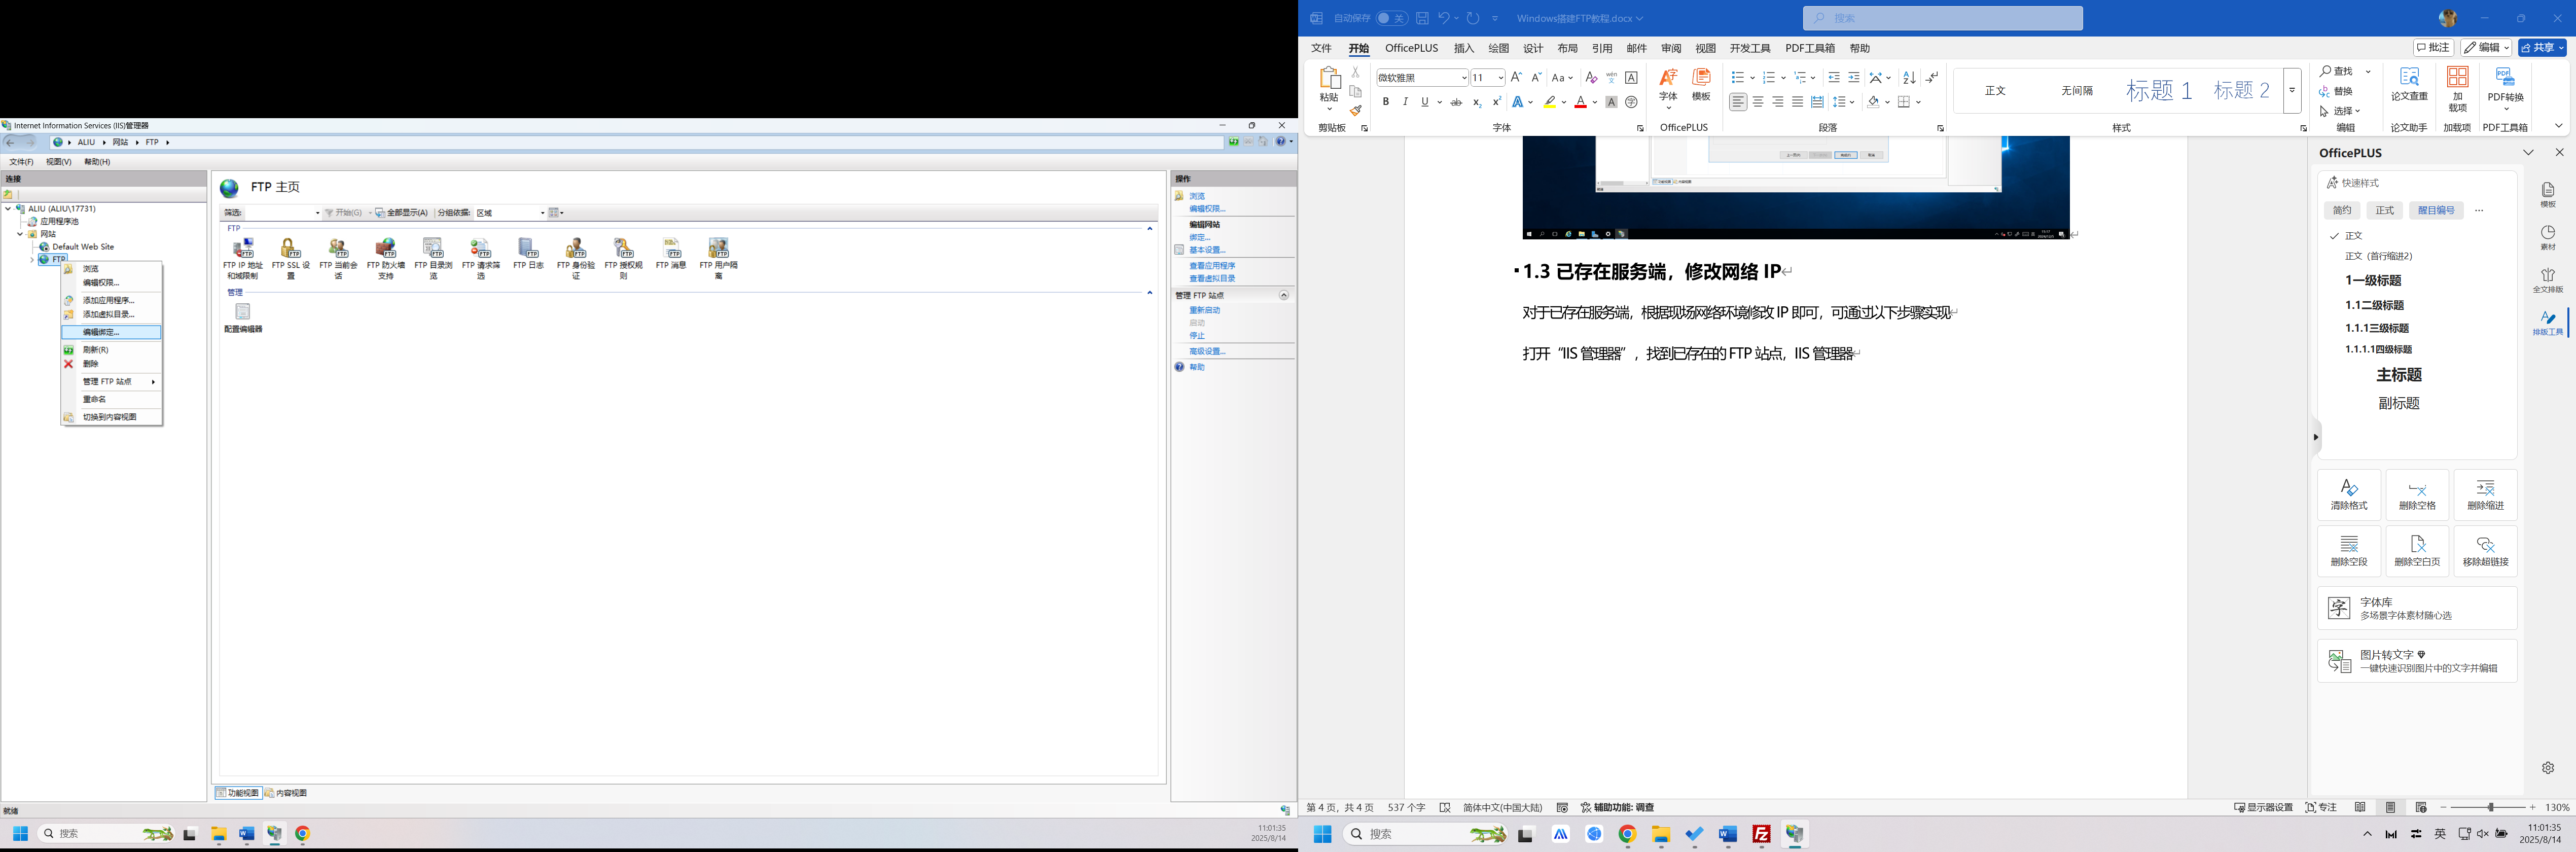2576x852 pixels.
Task: Switch to 内容视图 in IIS manager
Action: (287, 793)
